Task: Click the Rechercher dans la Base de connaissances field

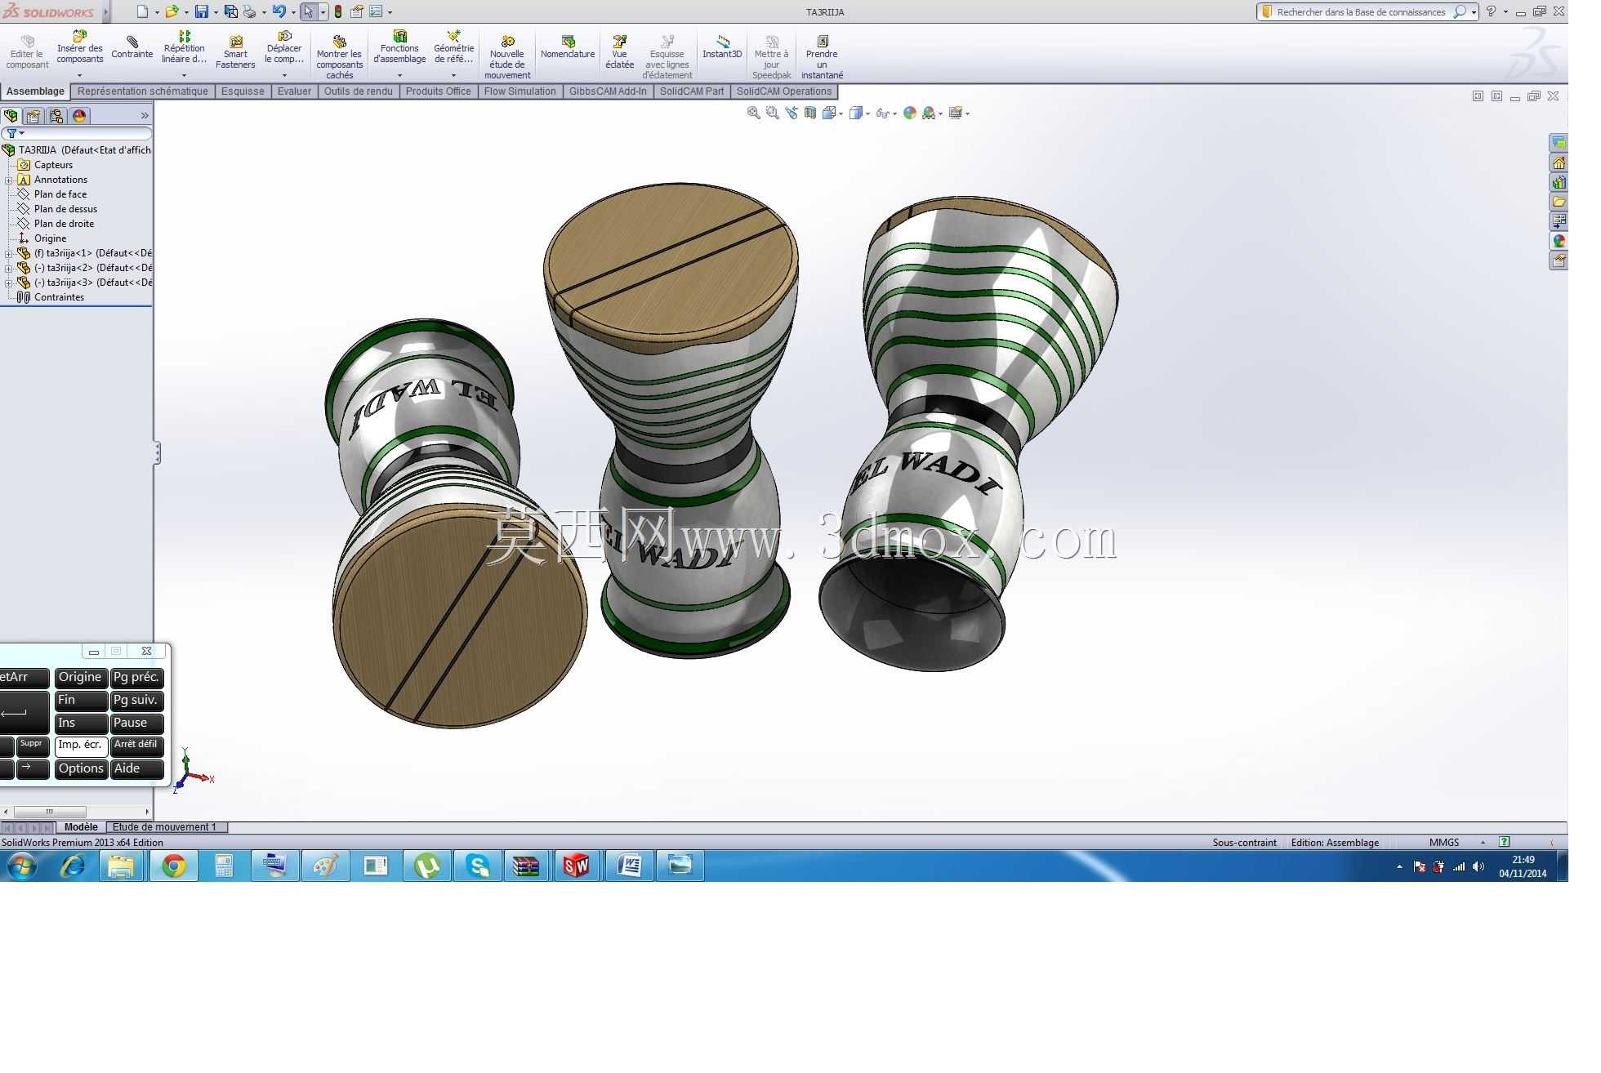Action: 1360,12
